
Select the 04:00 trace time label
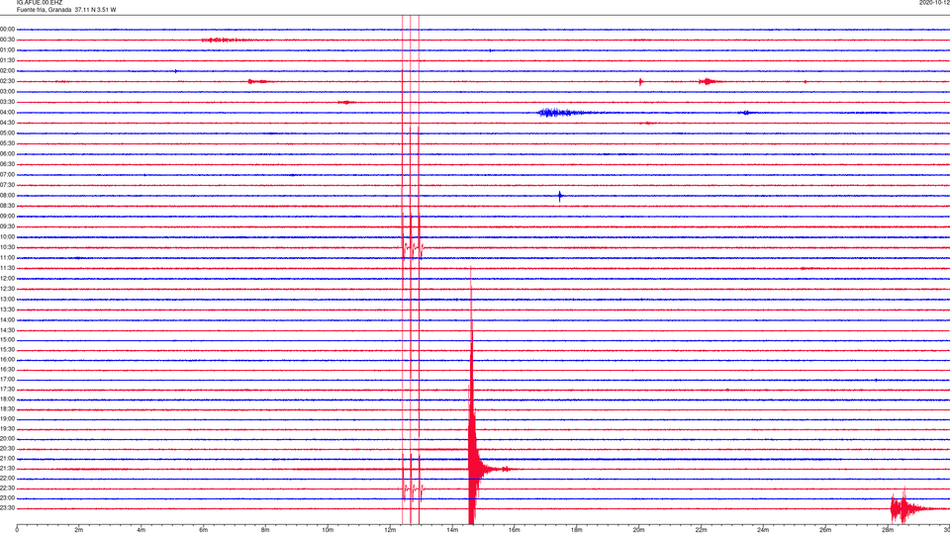pos(7,113)
